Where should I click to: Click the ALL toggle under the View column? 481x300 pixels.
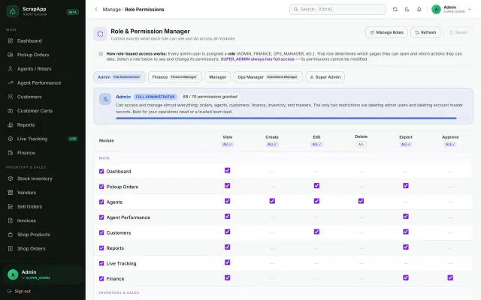[227, 145]
